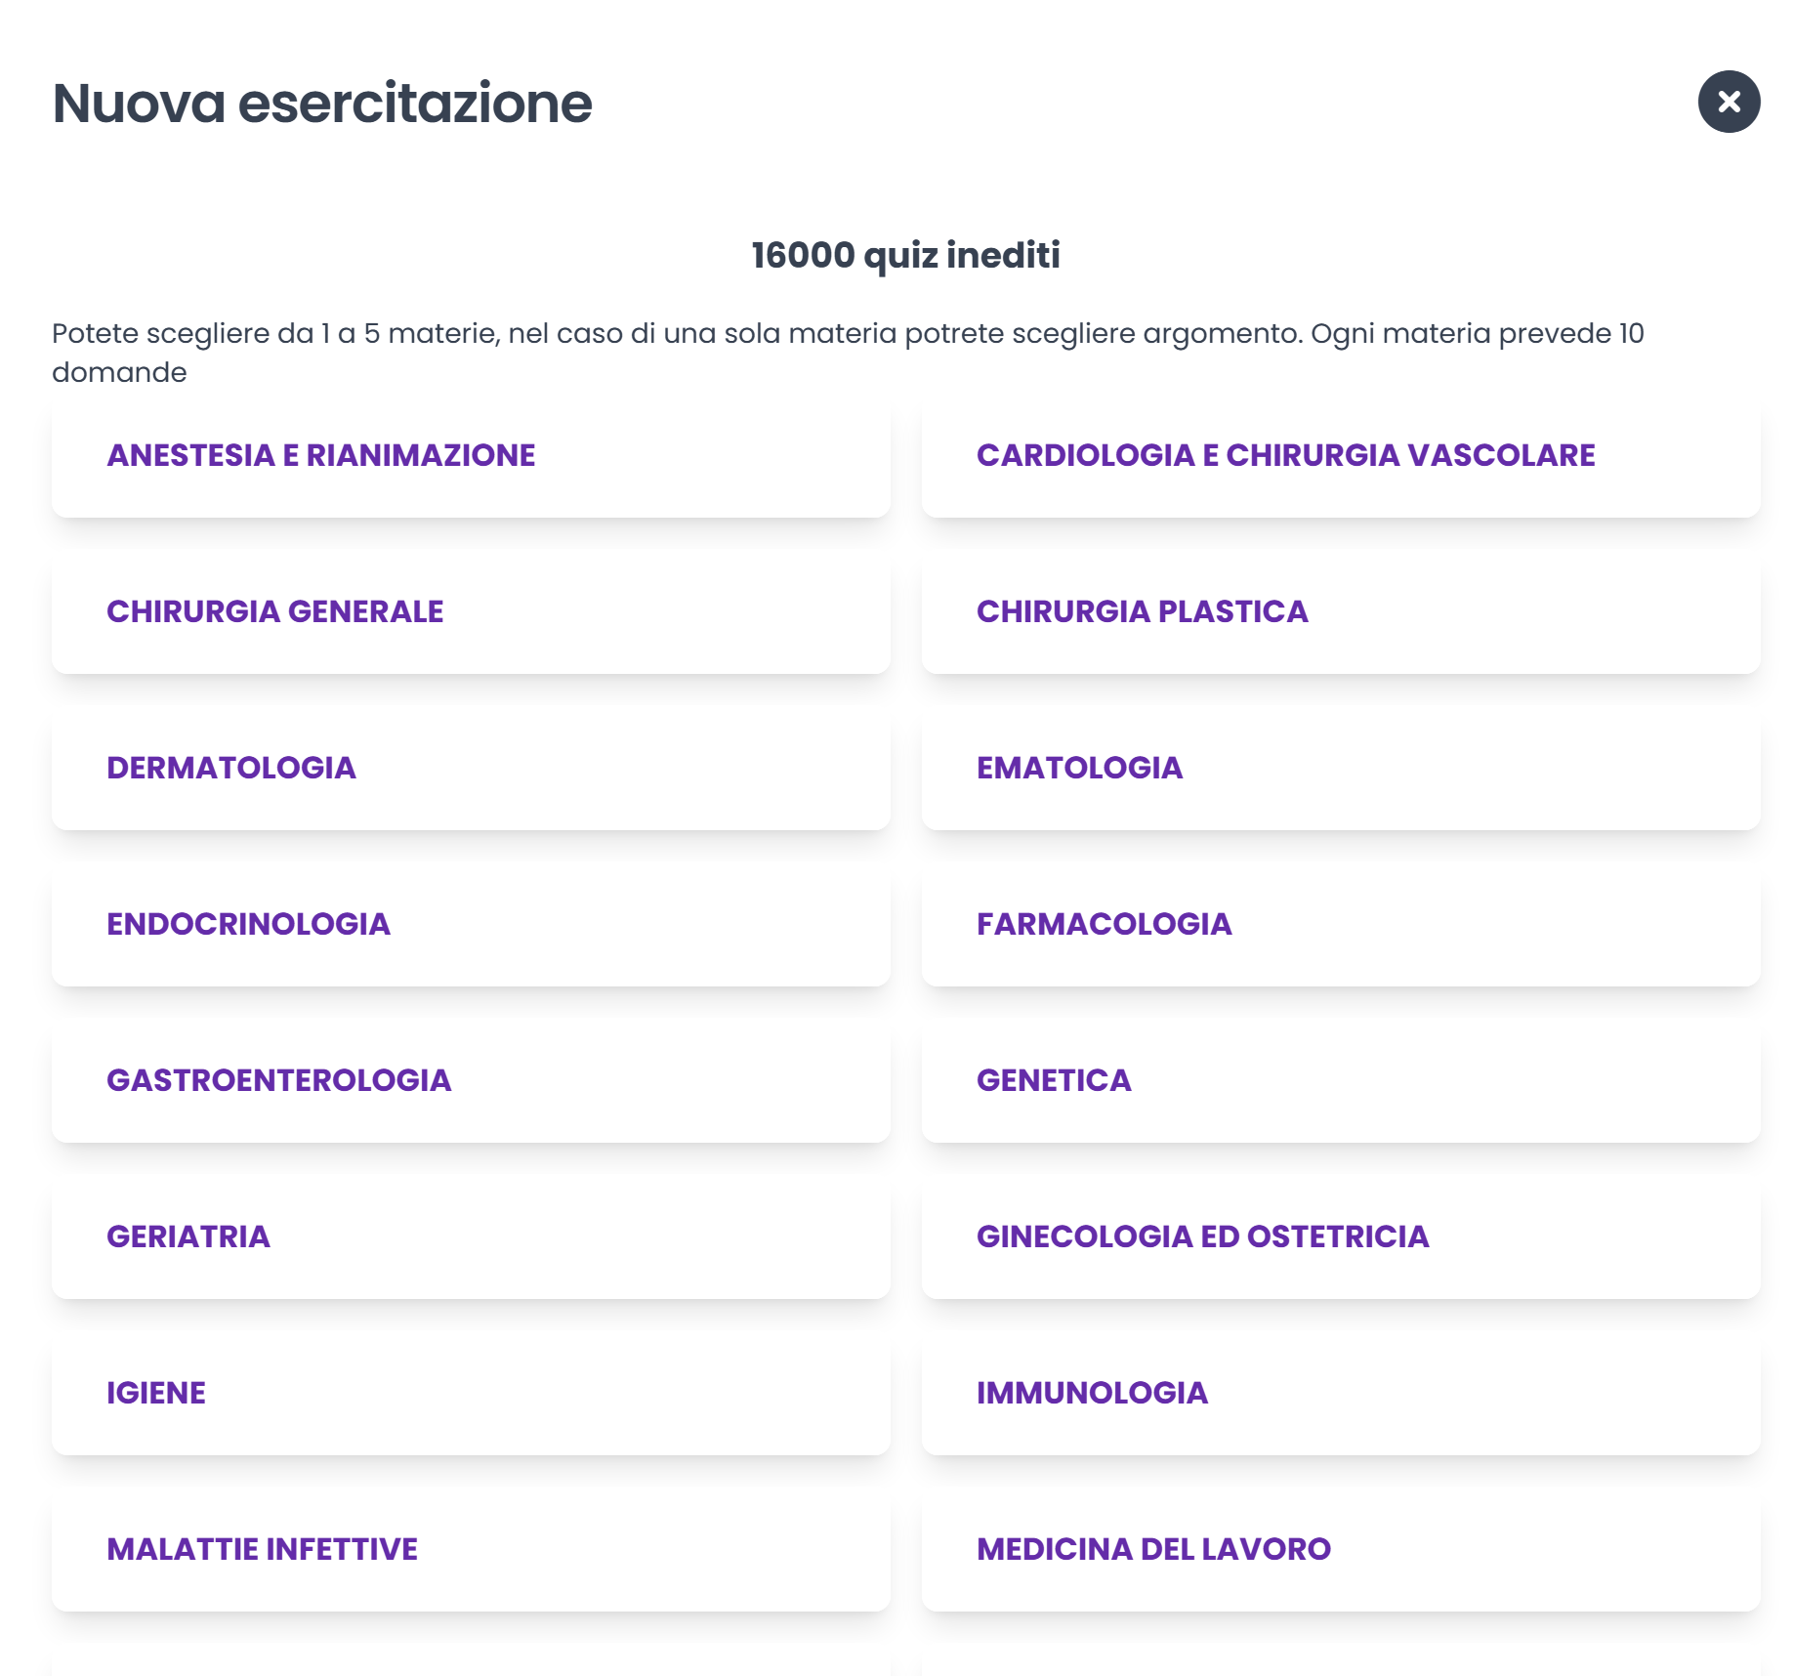Pick the Igiene subject card
This screenshot has width=1793, height=1676.
[471, 1394]
